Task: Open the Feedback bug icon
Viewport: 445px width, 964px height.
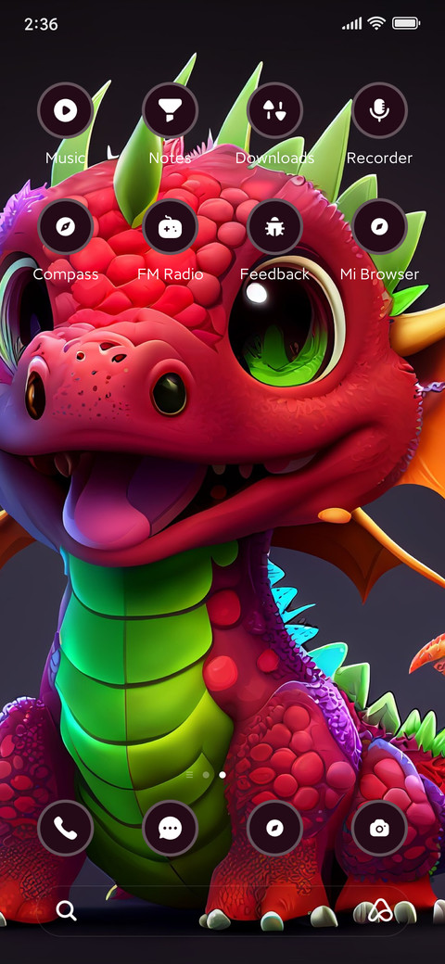Action: click(274, 227)
